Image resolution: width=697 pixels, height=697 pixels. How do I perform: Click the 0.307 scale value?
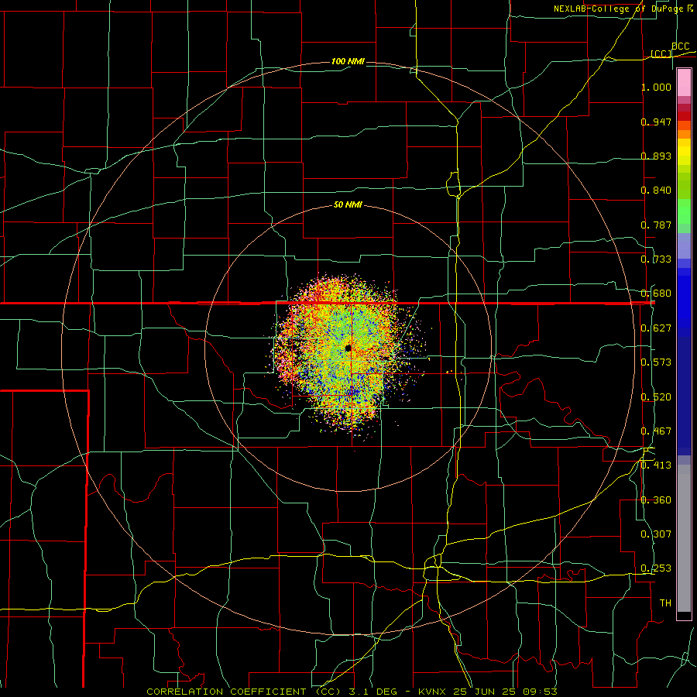point(656,534)
